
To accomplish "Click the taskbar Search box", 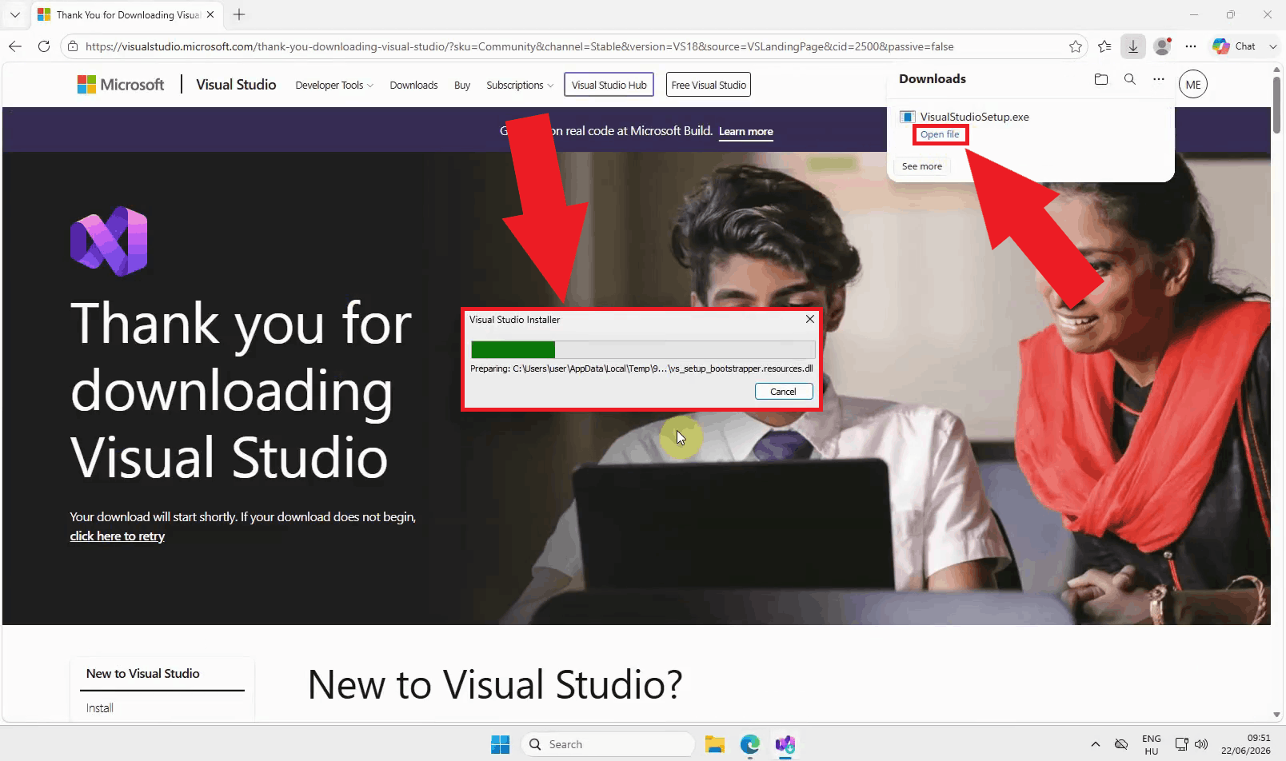I will point(608,744).
